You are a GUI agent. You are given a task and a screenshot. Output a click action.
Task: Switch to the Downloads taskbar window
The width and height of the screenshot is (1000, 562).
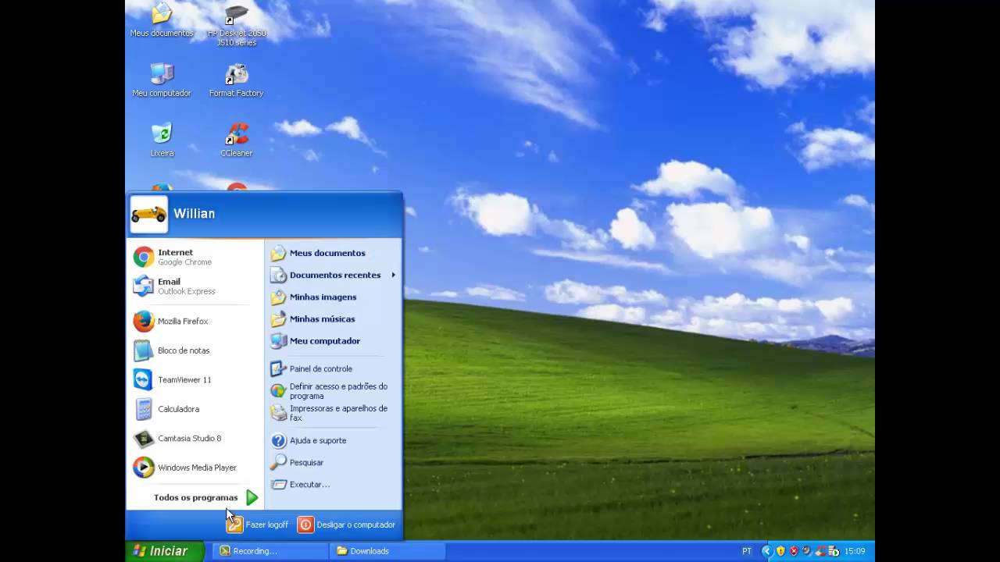(x=387, y=551)
